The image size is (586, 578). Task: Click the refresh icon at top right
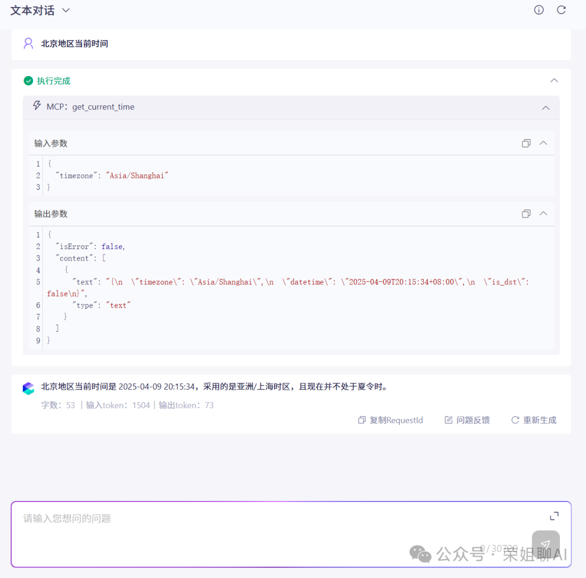click(x=561, y=10)
